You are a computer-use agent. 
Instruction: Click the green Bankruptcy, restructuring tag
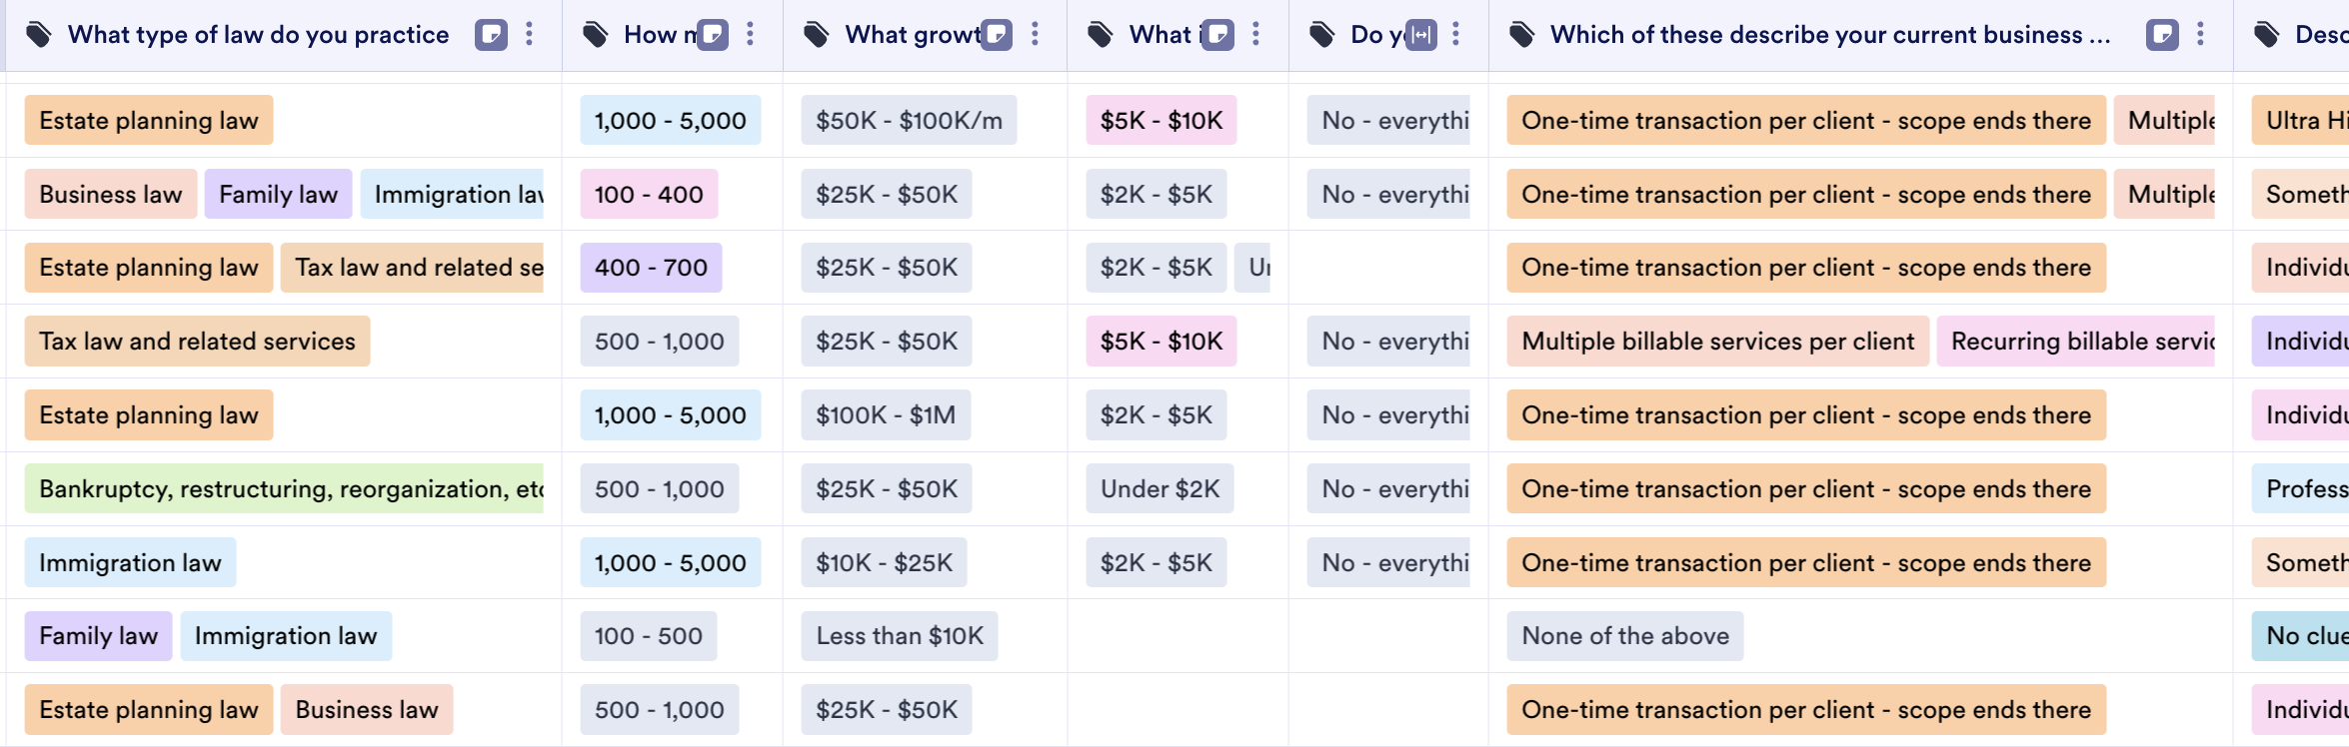tap(285, 489)
